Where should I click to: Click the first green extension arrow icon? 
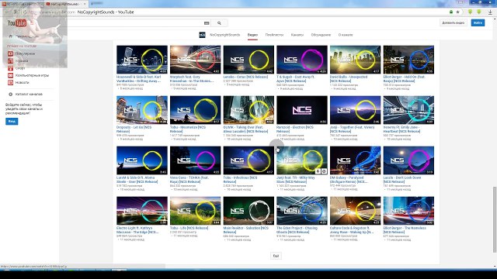(x=470, y=12)
